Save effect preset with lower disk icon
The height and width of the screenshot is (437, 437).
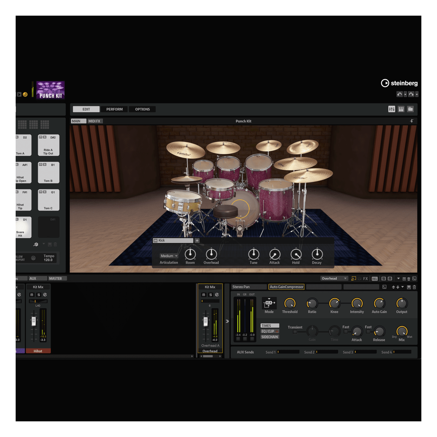[x=409, y=287]
